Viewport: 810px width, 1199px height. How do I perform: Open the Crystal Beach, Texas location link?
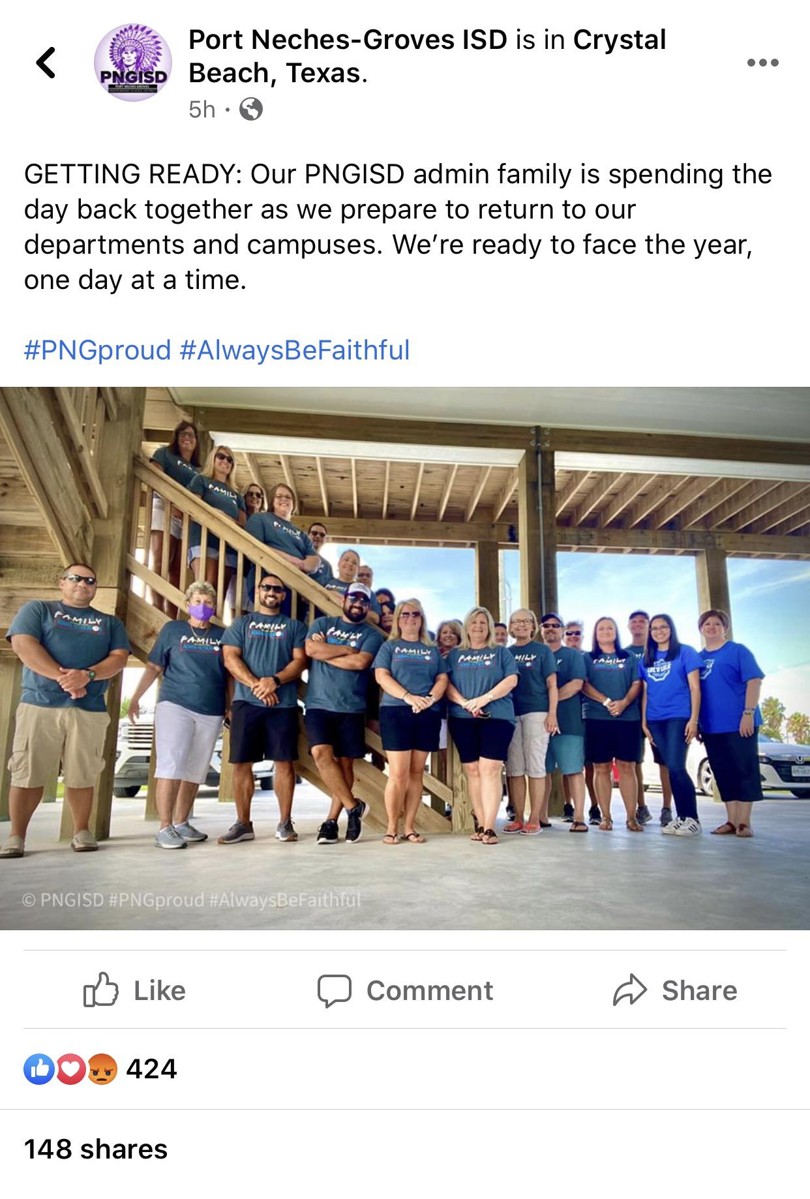click(427, 56)
